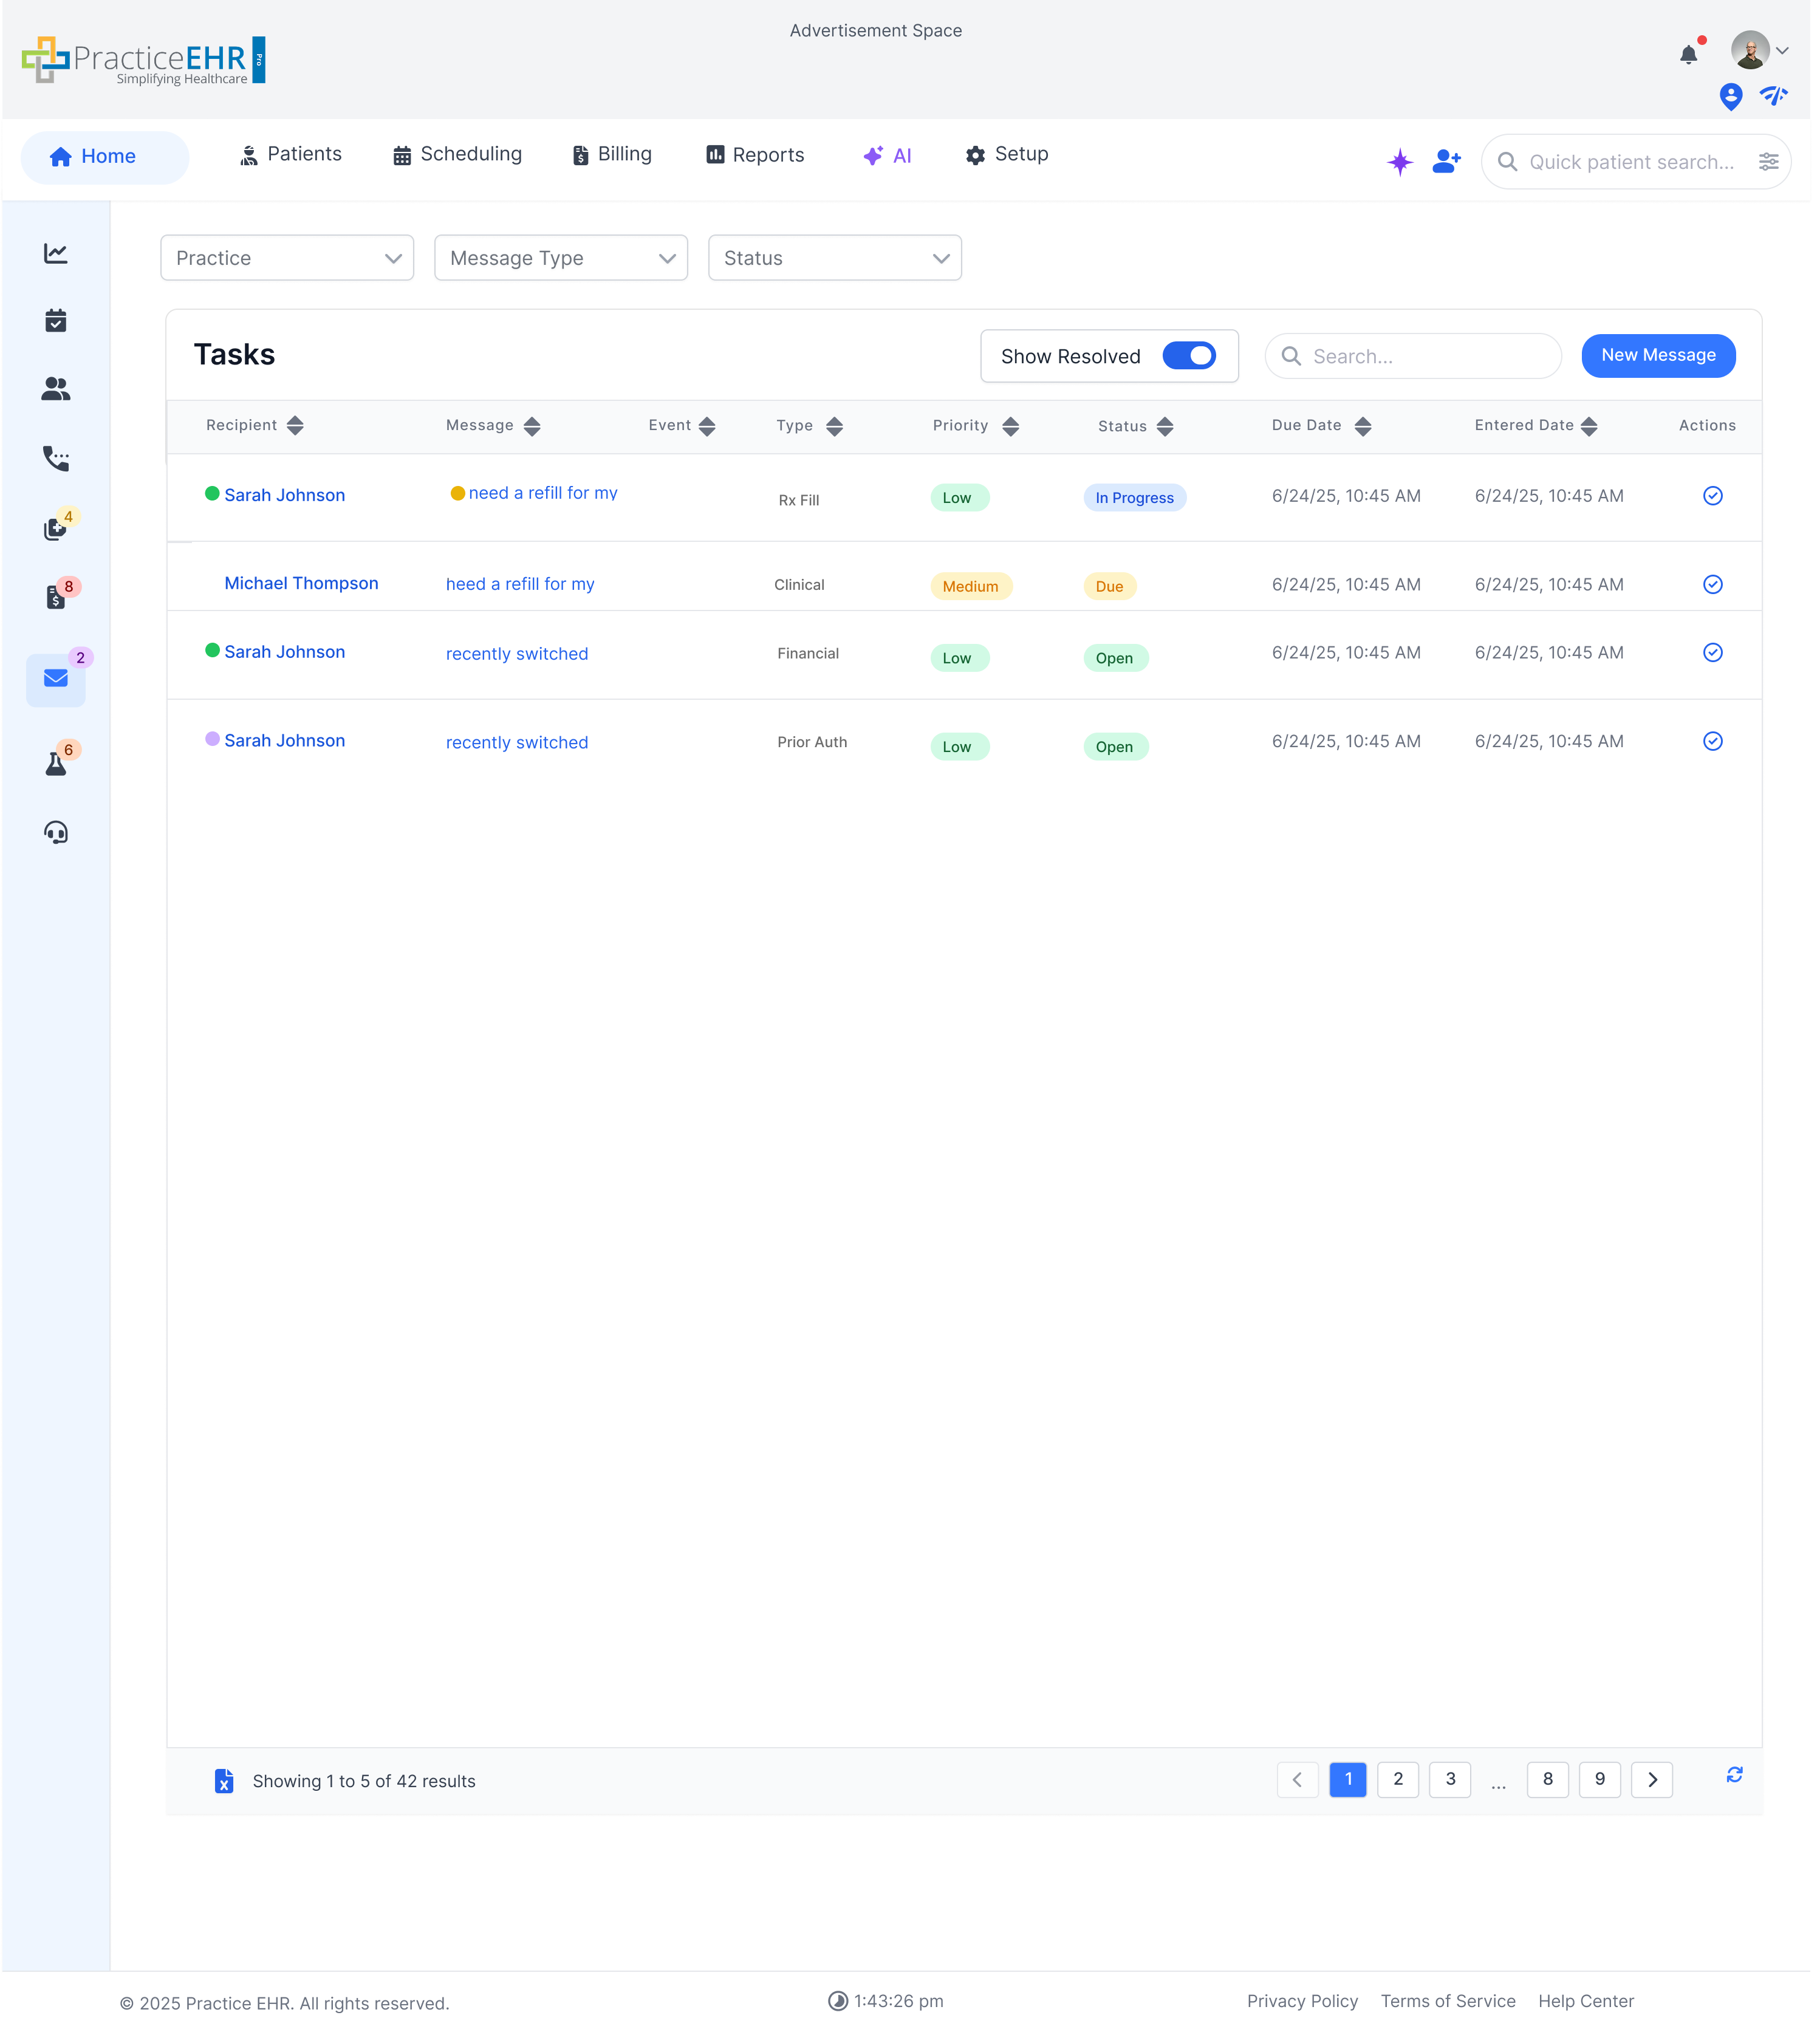Toggle the Show Resolved switch
Screen dimensions: 1820x2035
[1189, 355]
